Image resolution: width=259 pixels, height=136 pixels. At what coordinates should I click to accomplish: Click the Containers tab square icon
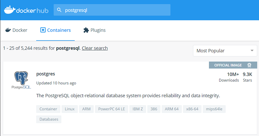click(x=43, y=30)
